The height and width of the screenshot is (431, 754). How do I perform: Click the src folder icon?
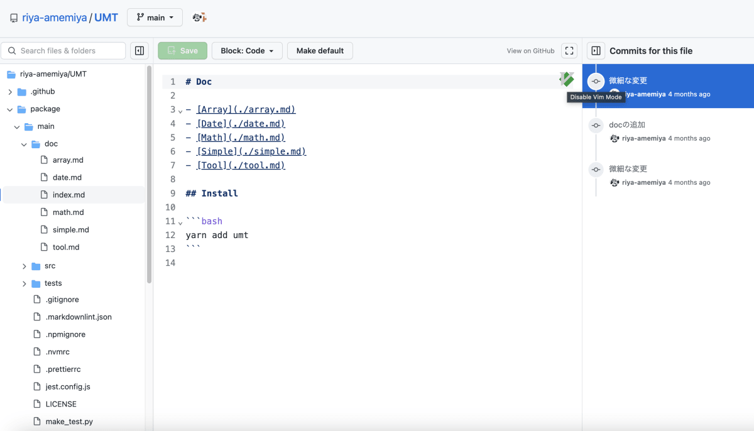click(x=36, y=266)
